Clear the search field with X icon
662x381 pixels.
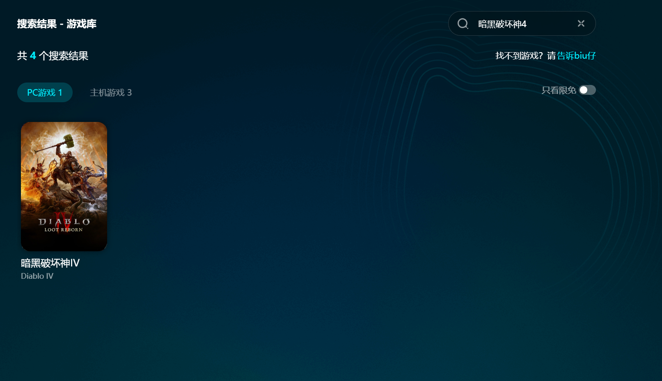point(581,23)
